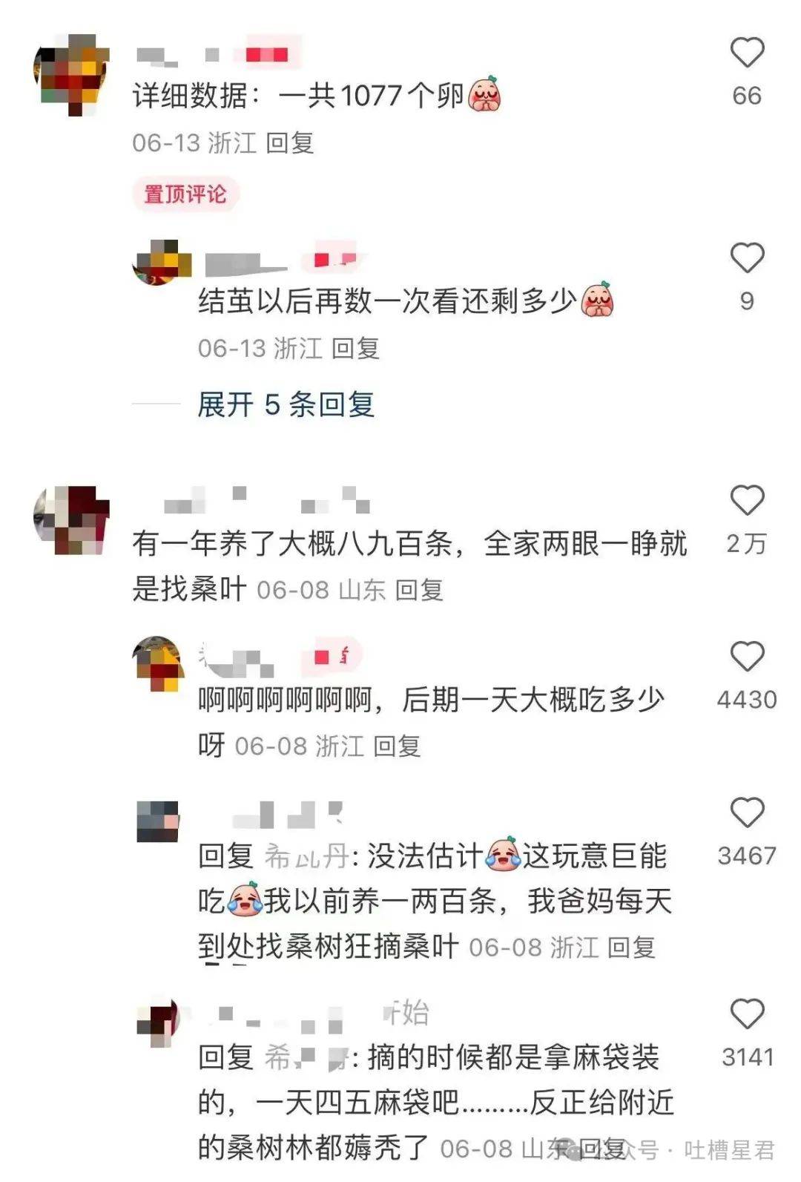
Task: Open avatar of the pinned comment author
Action: coord(72,74)
